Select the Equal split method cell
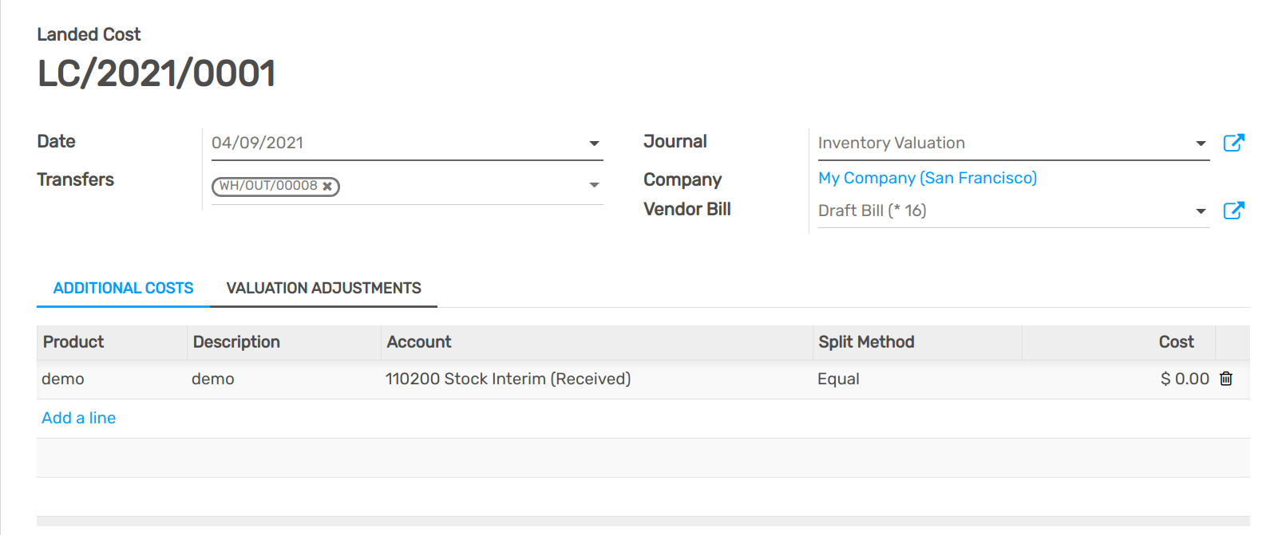This screenshot has height=535, width=1286. point(917,379)
